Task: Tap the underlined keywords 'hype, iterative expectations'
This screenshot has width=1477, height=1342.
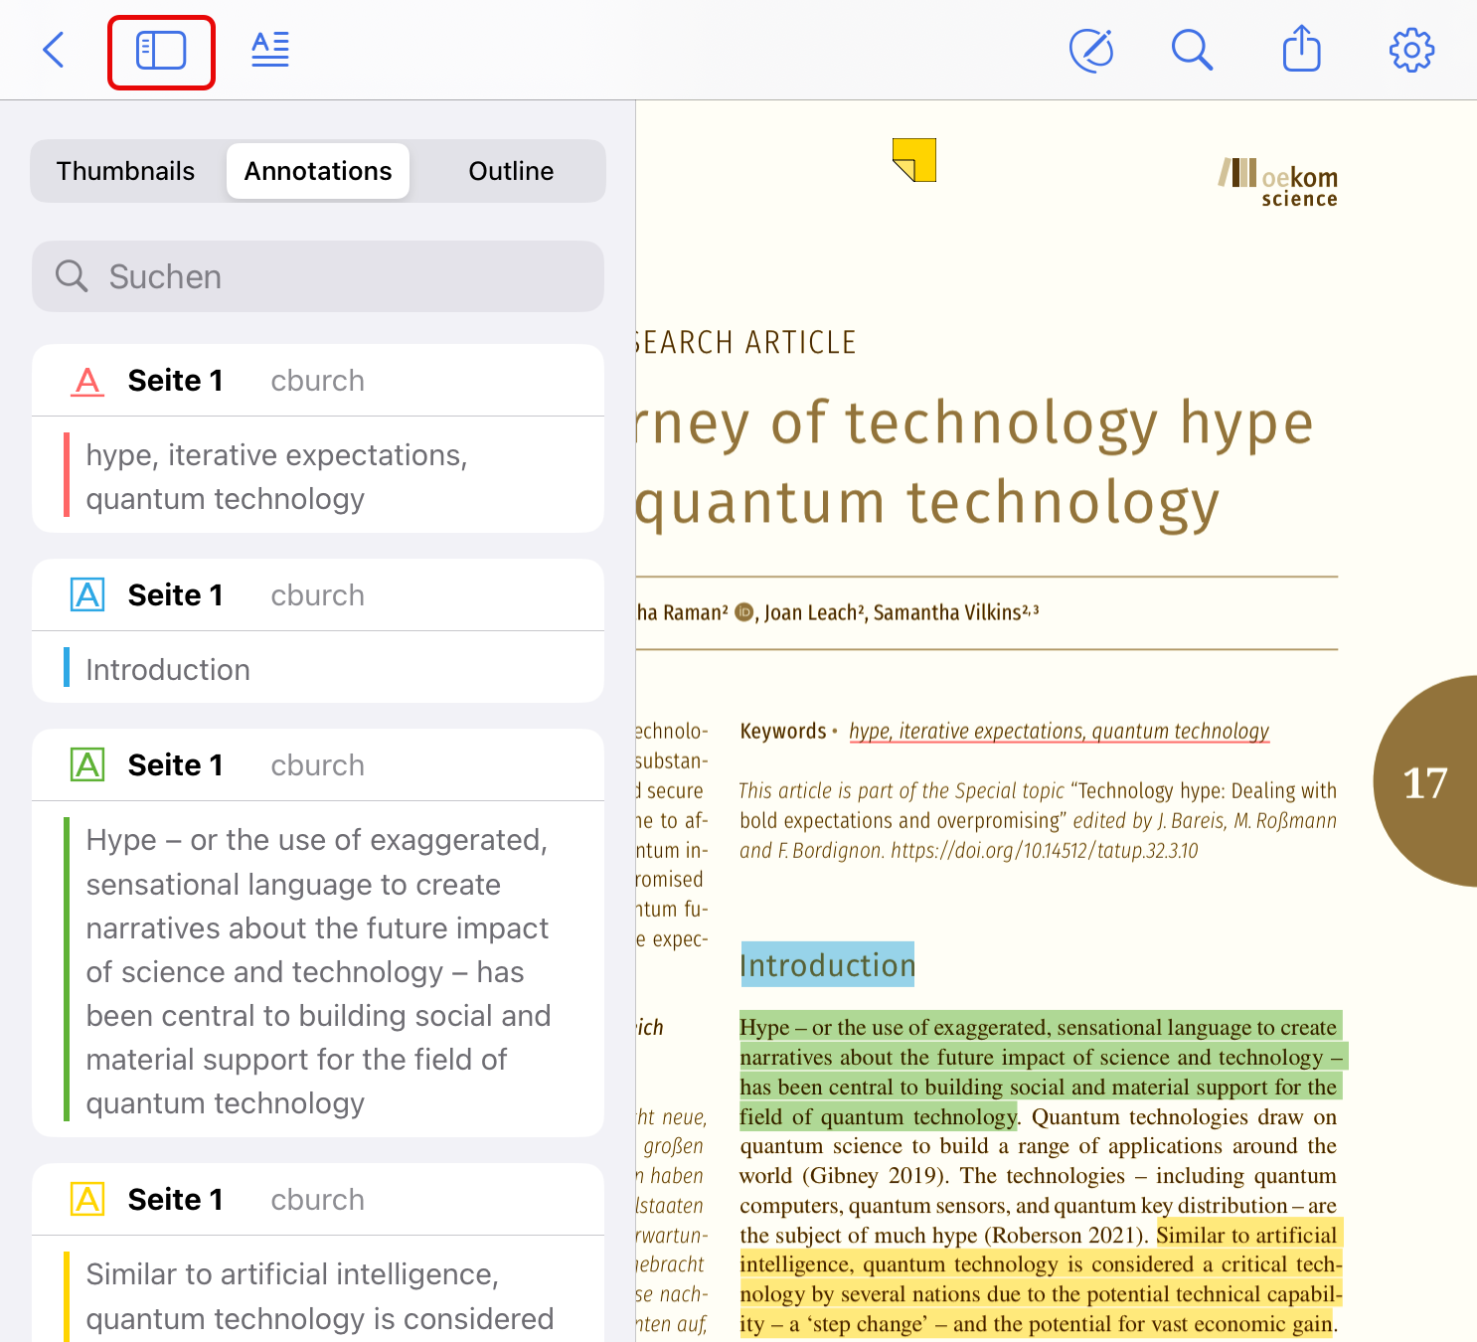Action: click(1059, 731)
